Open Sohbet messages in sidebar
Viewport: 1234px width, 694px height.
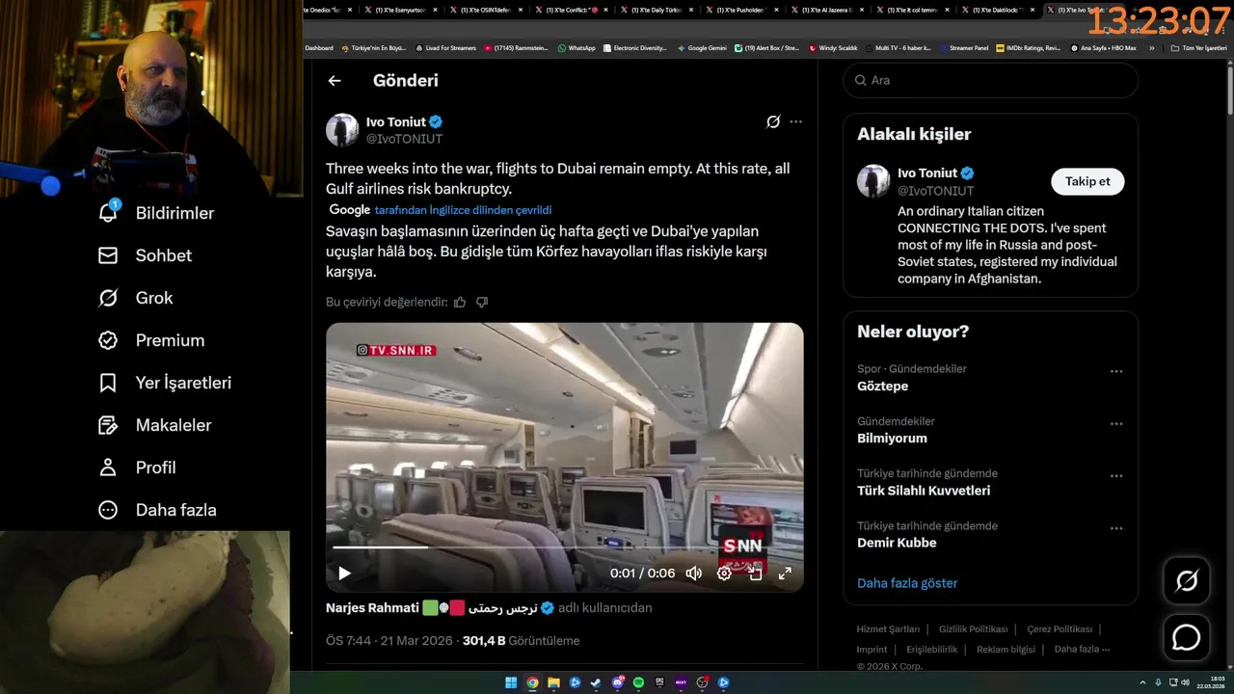[x=145, y=255]
